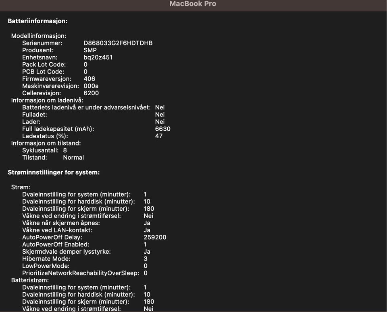
Task: Click the Informasjon om ladenivå heading
Action: (x=47, y=100)
